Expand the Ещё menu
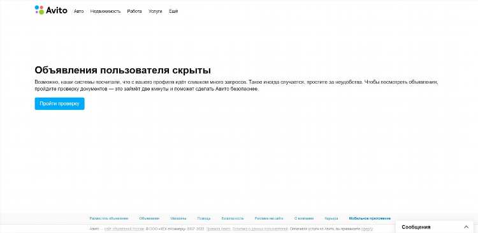The height and width of the screenshot is (233, 478). pyautogui.click(x=173, y=11)
